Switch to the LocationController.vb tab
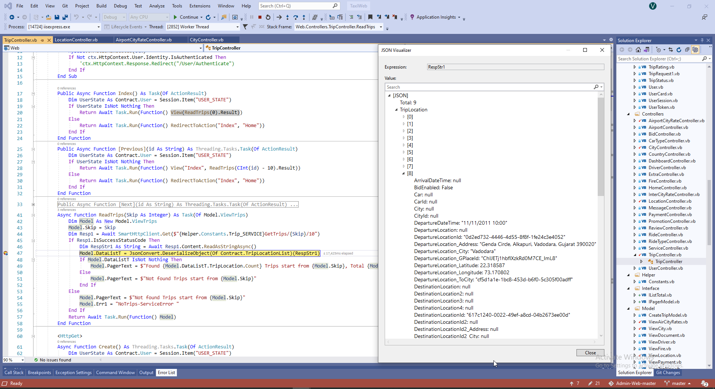This screenshot has height=389, width=715. point(76,40)
